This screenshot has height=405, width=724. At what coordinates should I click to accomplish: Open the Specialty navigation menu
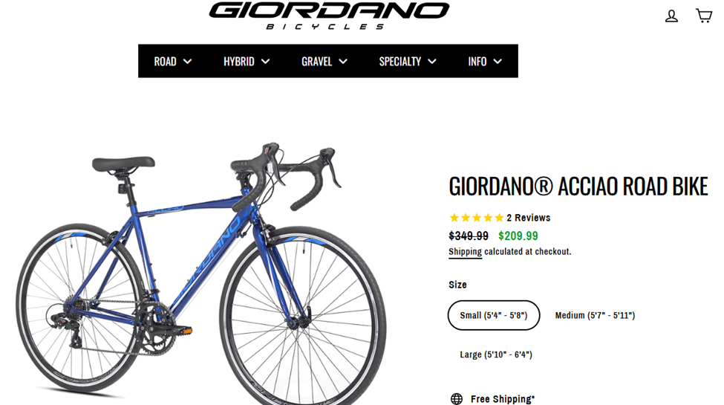pos(407,61)
